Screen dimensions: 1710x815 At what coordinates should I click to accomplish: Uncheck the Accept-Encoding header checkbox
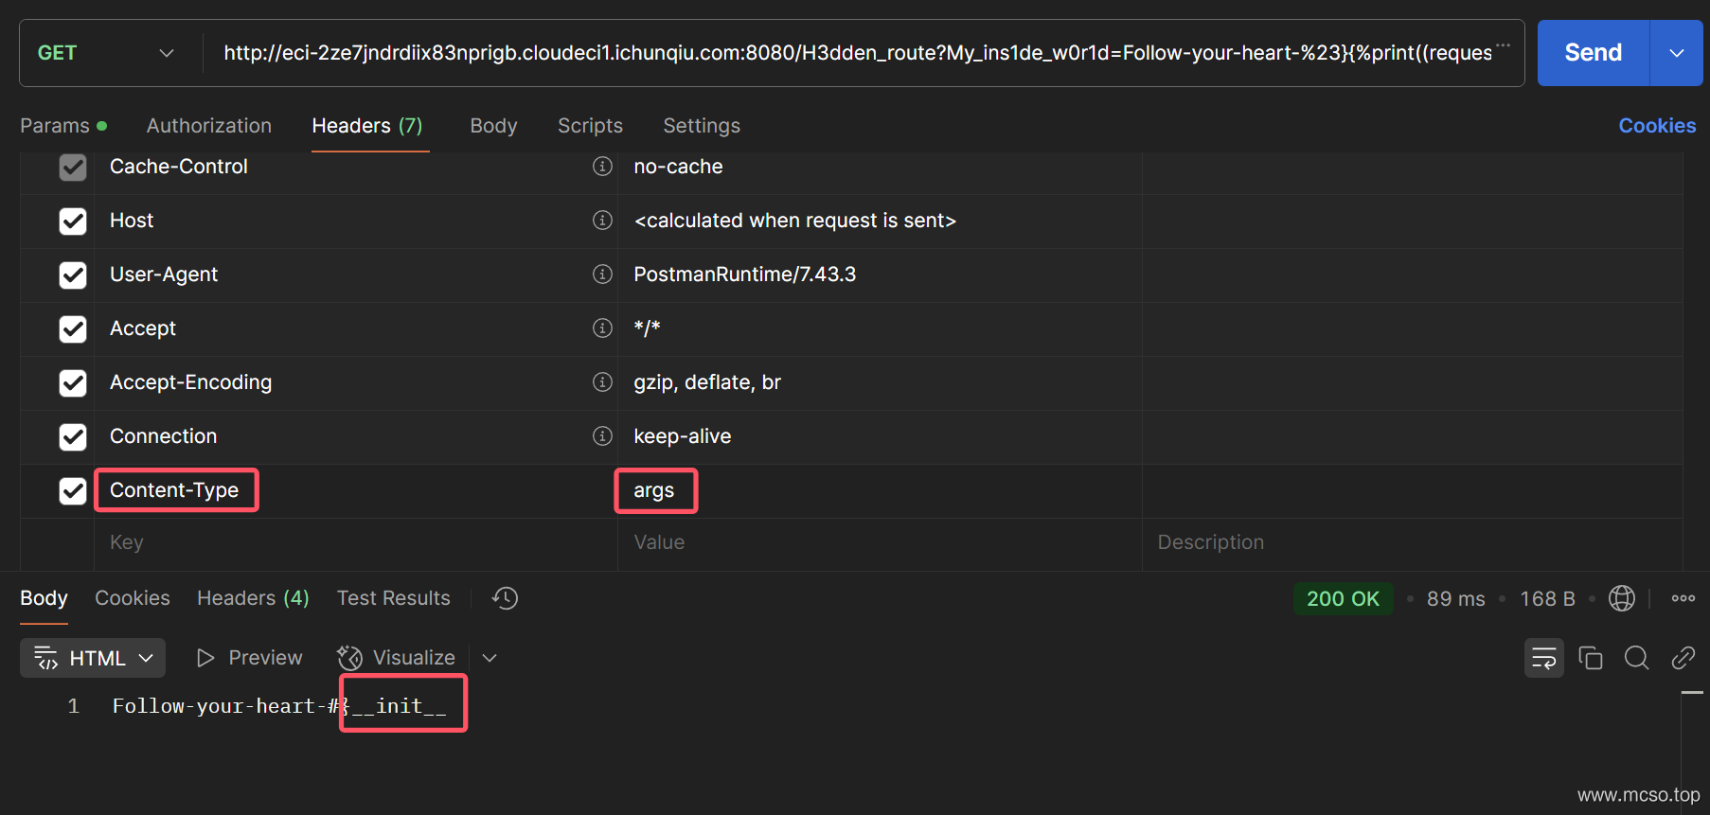click(73, 383)
